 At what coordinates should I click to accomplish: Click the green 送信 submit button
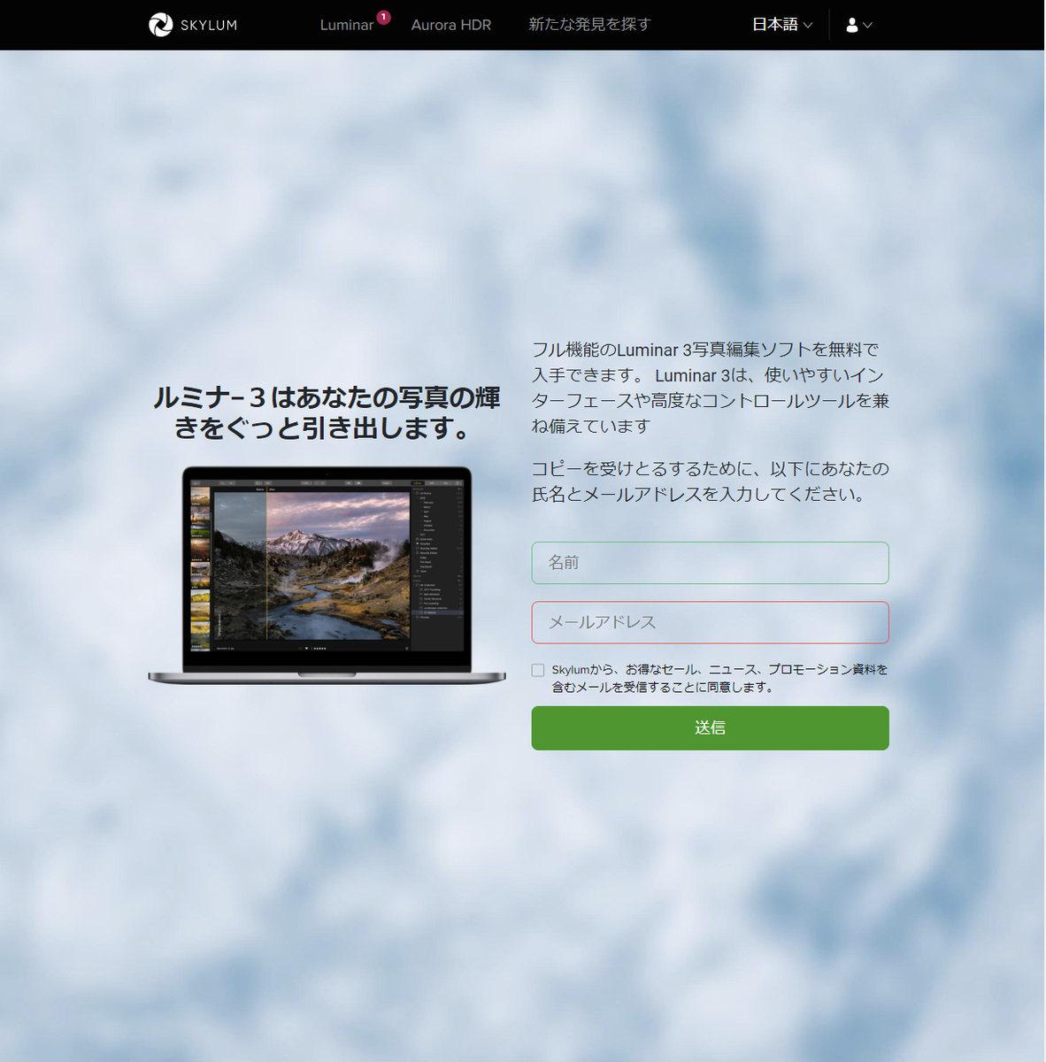point(710,727)
